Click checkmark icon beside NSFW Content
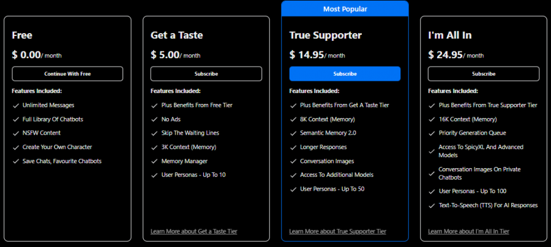This screenshot has height=247, width=551. pyautogui.click(x=15, y=133)
